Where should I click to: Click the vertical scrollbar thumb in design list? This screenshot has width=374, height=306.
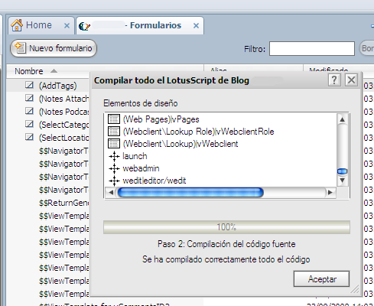342,171
